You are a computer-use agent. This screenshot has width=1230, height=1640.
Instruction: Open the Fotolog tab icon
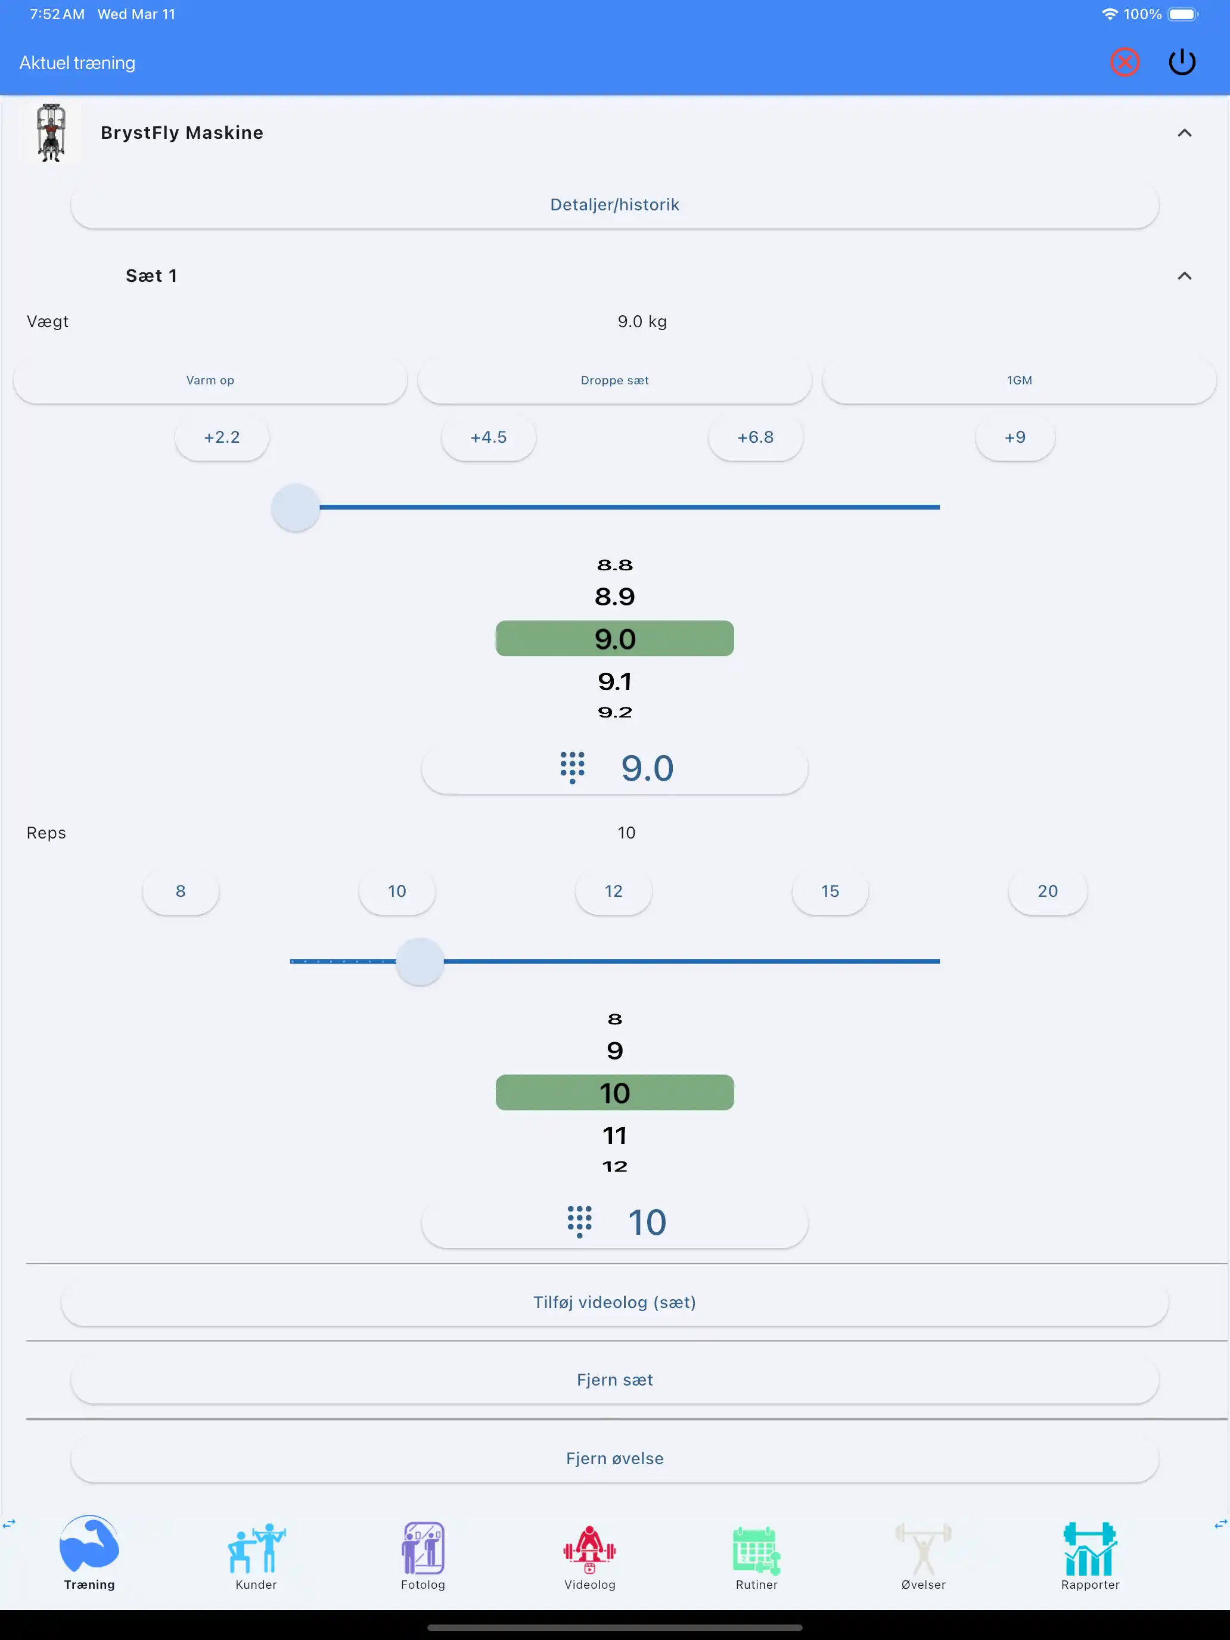click(423, 1548)
